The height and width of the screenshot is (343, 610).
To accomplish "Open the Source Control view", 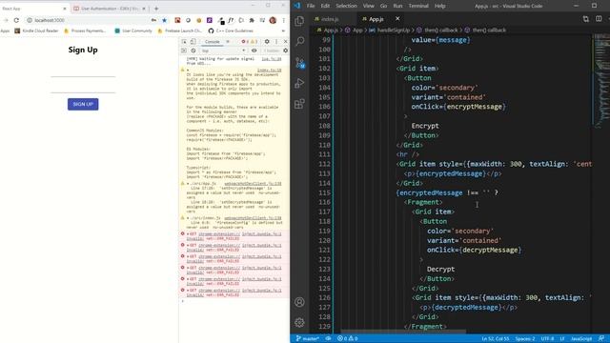I will coord(299,63).
